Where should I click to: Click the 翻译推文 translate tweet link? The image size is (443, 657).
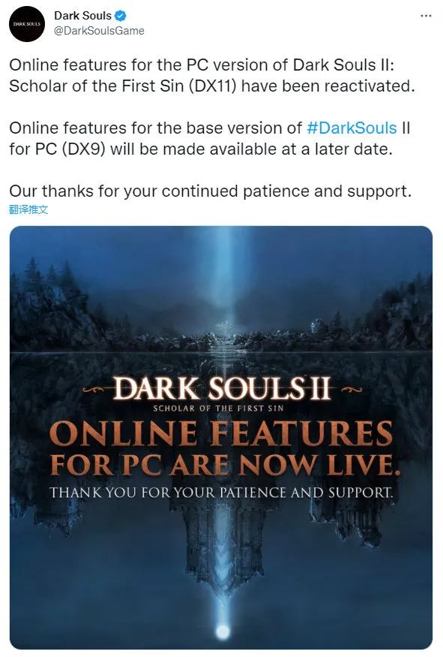coord(28,209)
